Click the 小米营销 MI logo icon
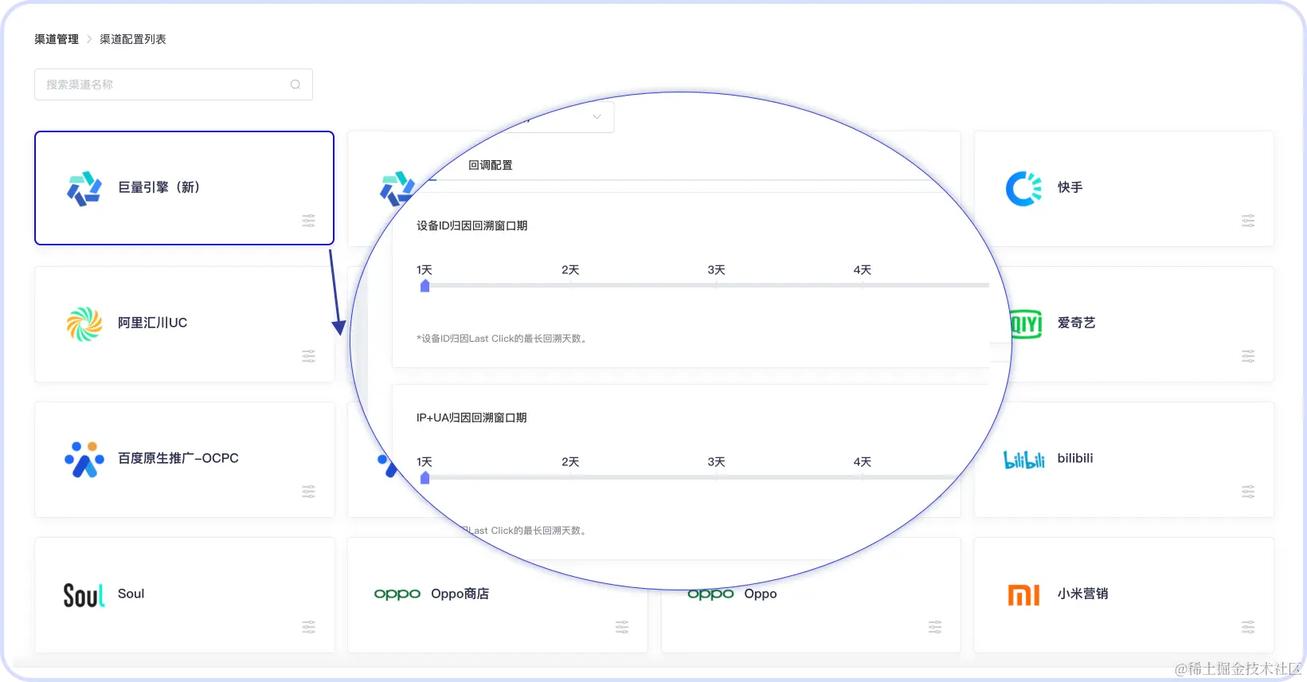The image size is (1307, 682). [x=1024, y=595]
